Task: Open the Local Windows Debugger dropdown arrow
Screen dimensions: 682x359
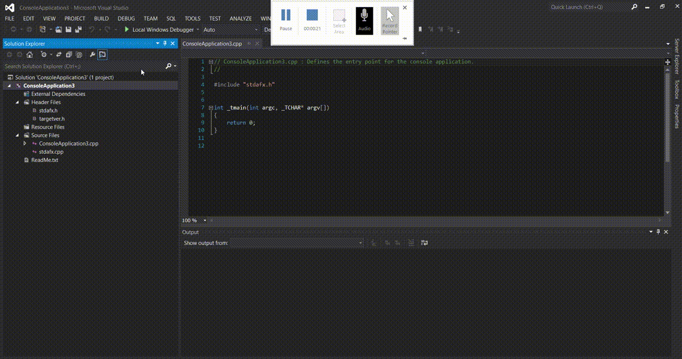Action: coord(198,29)
